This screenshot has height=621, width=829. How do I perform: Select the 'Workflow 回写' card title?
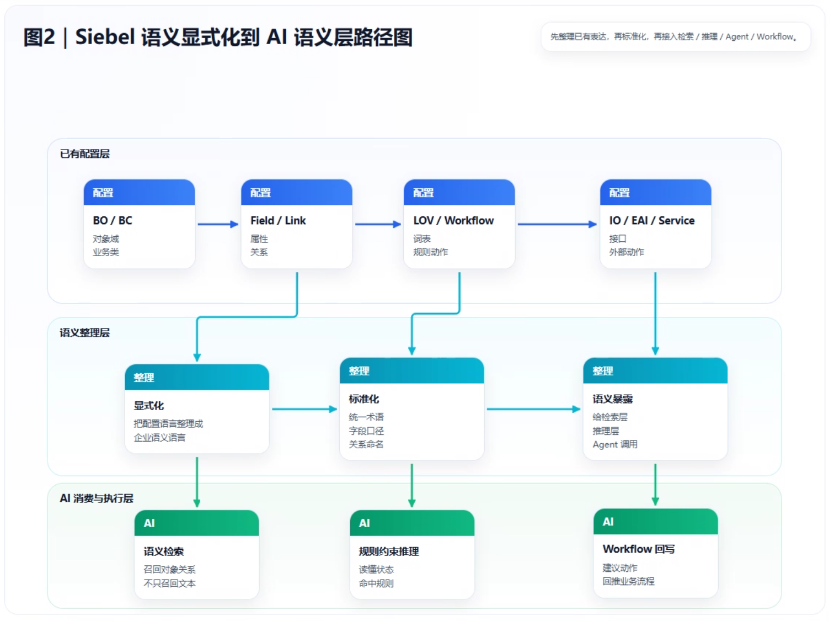coord(639,549)
